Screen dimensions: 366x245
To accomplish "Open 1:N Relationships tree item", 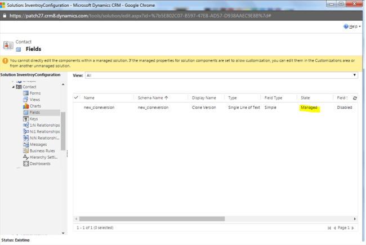I will (x=45, y=125).
